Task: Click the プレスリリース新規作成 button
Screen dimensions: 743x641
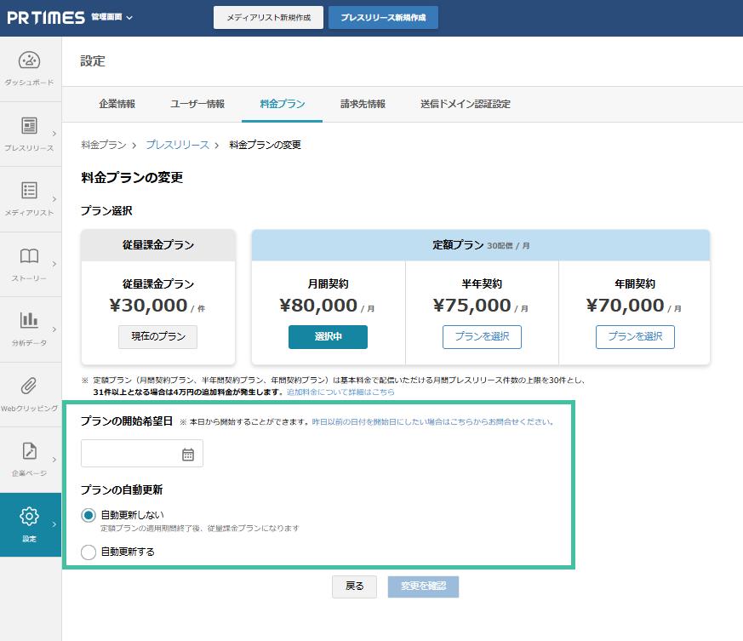Action: coord(383,17)
